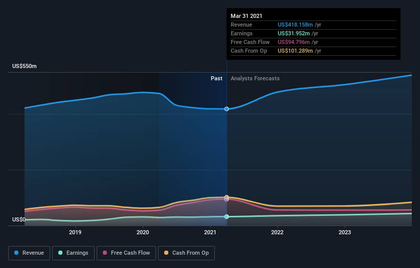The width and height of the screenshot is (420, 268).
Task: Click the Analysts Forecasts label
Action: (255, 78)
